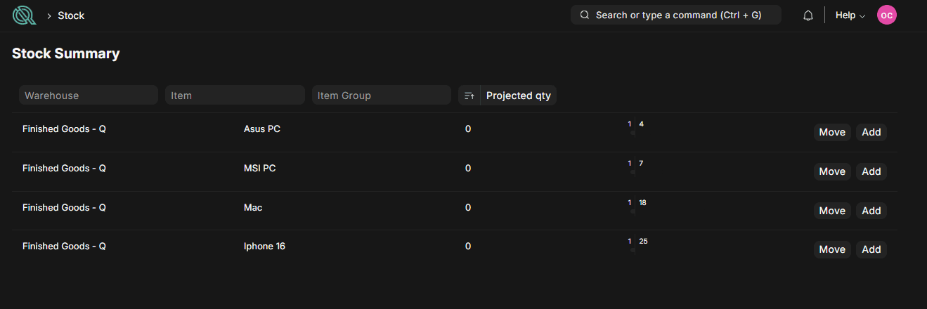The height and width of the screenshot is (309, 927).
Task: Open the Iphone 16 item link
Action: (x=264, y=246)
